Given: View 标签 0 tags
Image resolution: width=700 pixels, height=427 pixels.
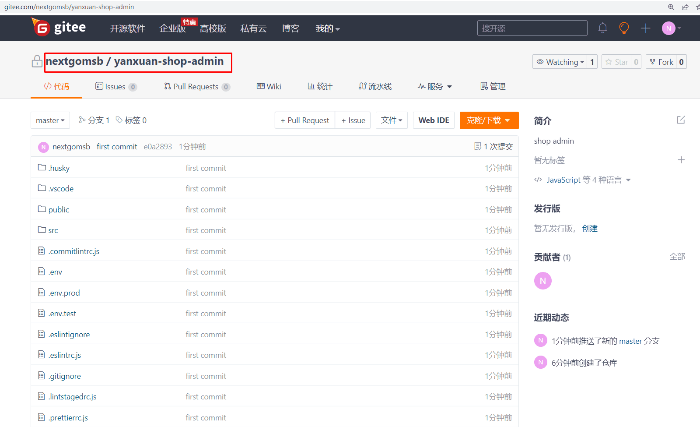Looking at the screenshot, I should pos(131,120).
